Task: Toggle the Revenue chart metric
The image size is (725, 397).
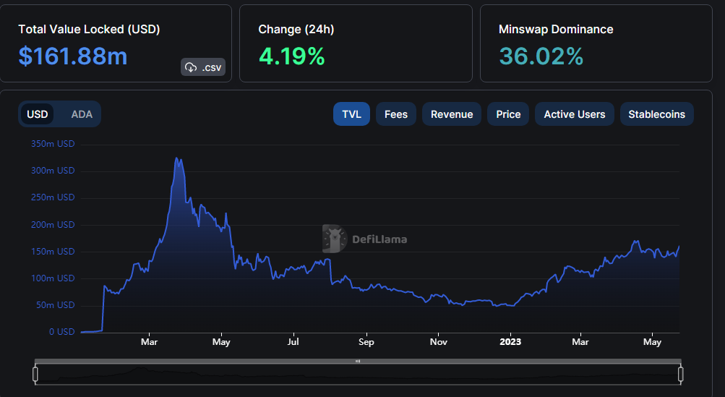Action: tap(452, 114)
